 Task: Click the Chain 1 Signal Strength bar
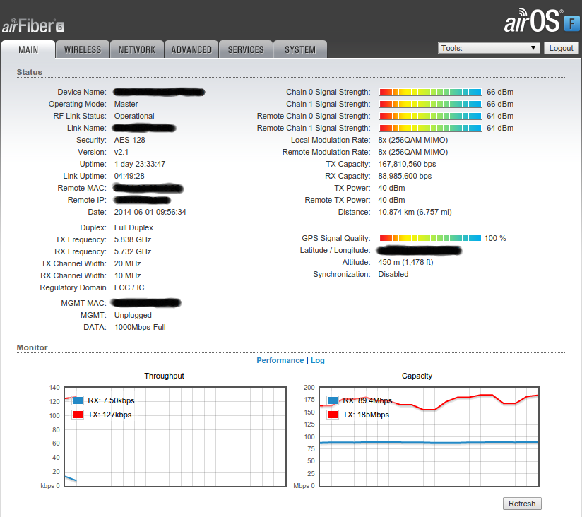coord(430,104)
